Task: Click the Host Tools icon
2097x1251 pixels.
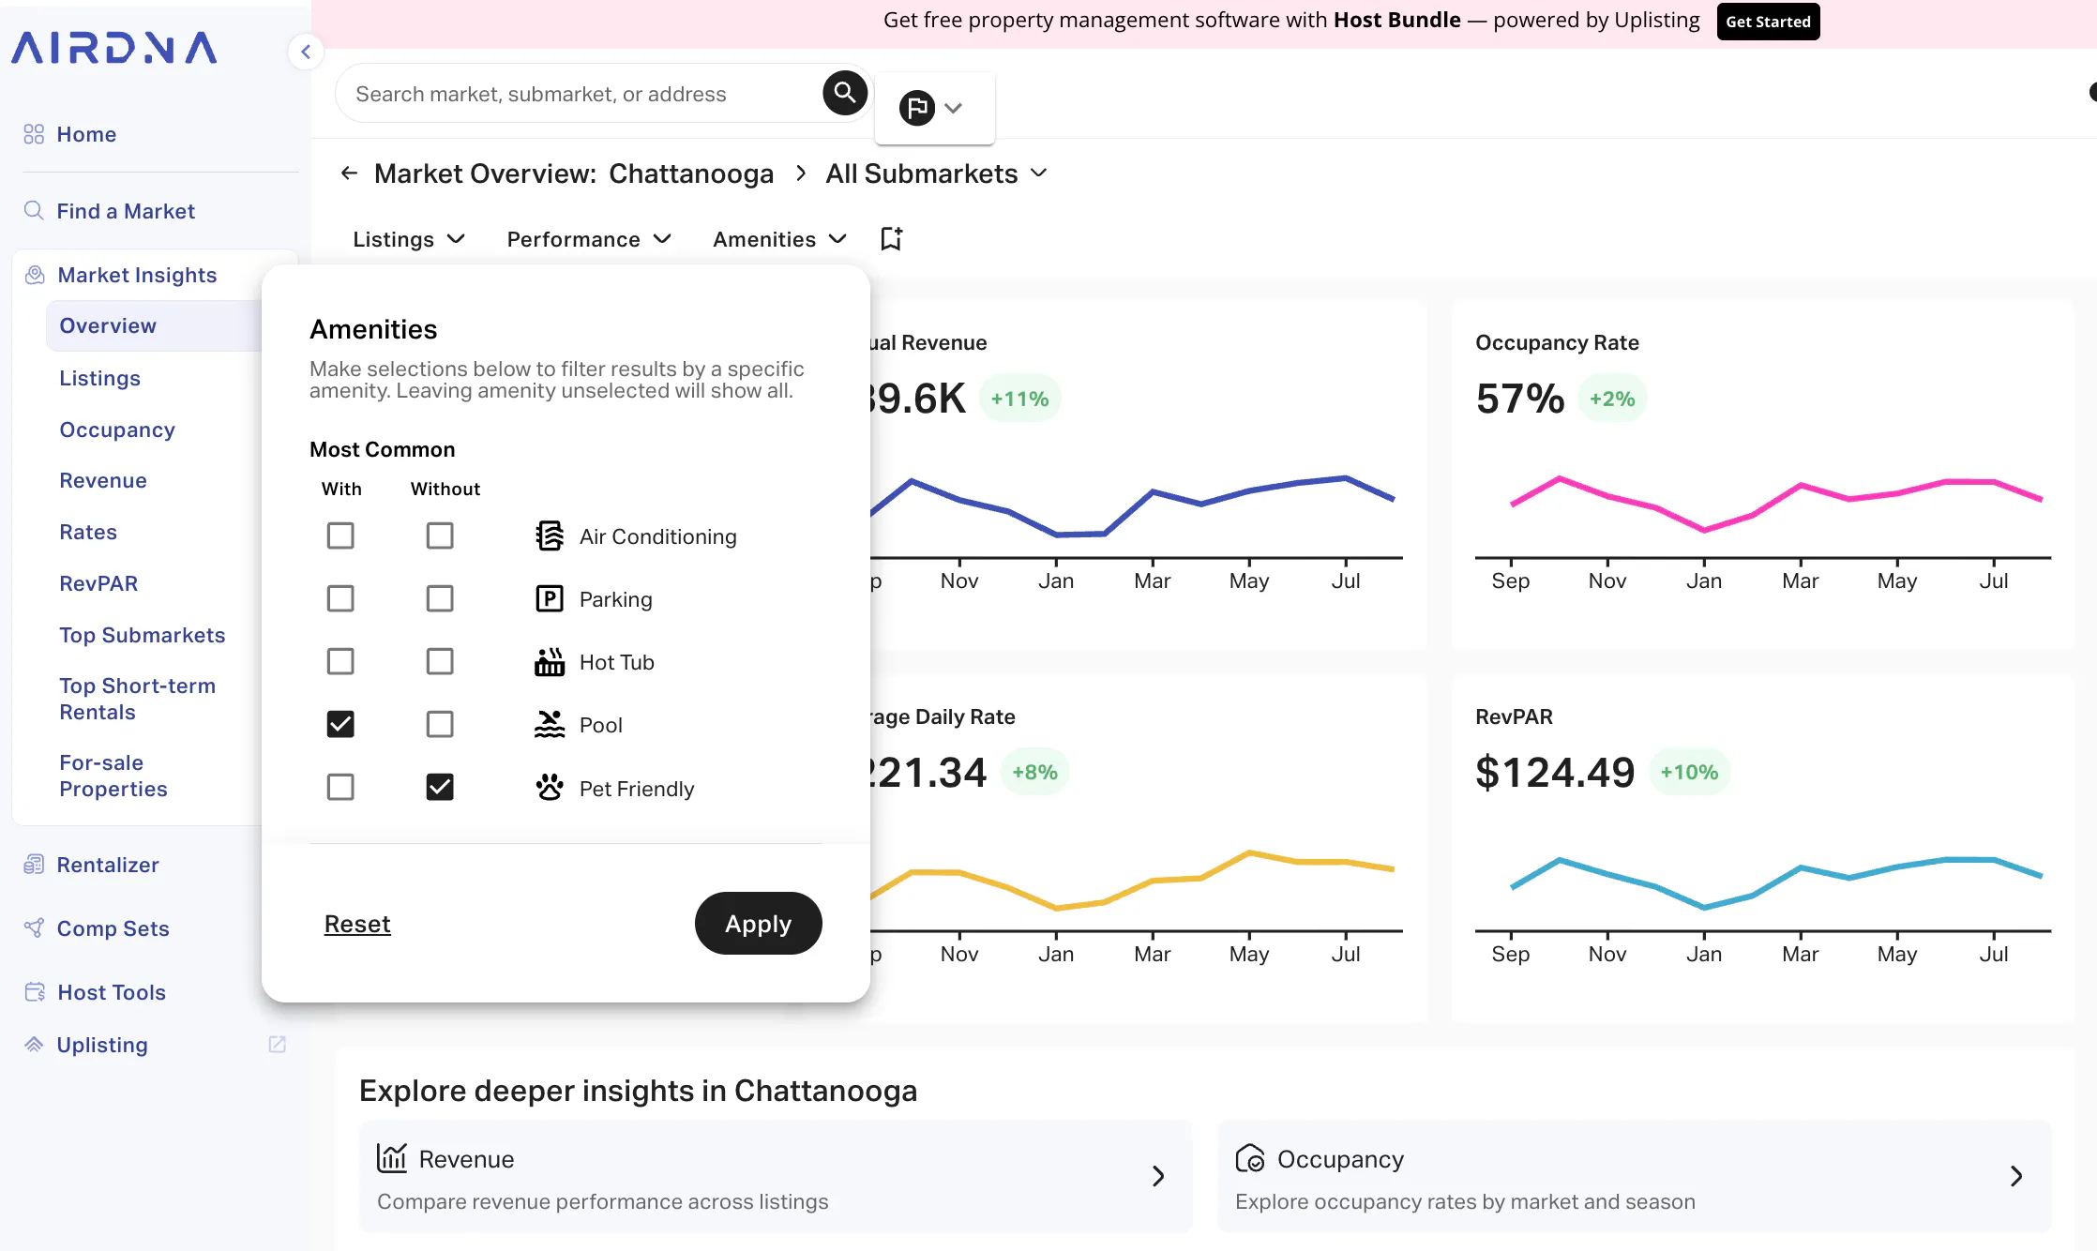Action: pos(35,991)
